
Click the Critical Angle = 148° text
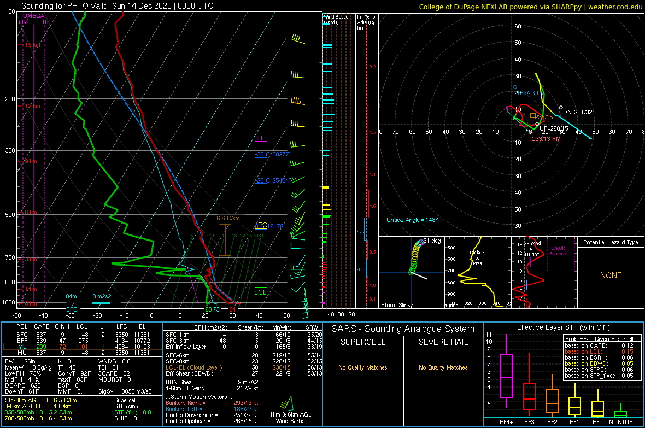[x=412, y=220]
